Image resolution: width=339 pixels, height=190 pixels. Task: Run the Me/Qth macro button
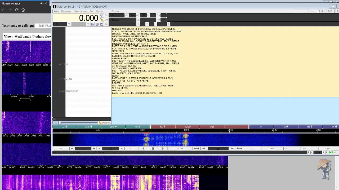[x=187, y=127]
